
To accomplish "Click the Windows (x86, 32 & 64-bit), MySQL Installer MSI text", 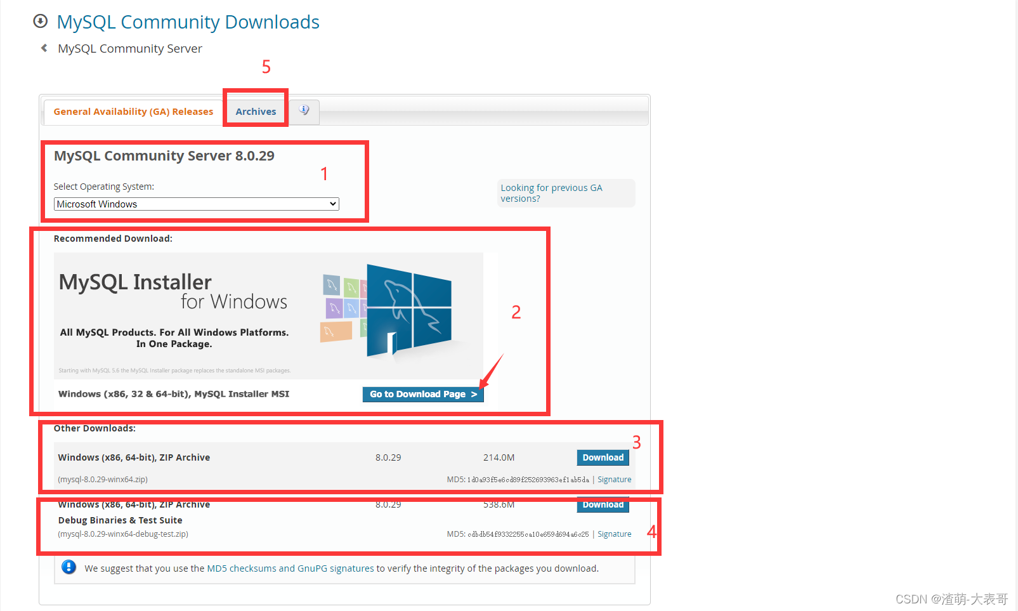I will point(174,394).
